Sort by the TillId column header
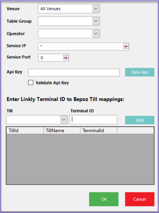 click(x=25, y=131)
